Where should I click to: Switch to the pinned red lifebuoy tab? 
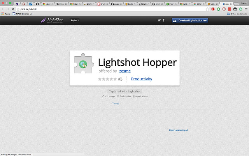(x=24, y=4)
